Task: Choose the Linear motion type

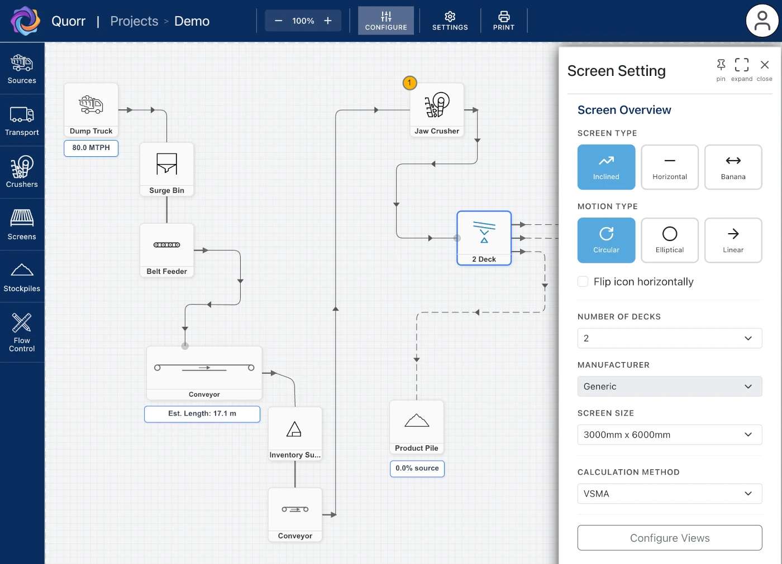Action: coord(733,240)
